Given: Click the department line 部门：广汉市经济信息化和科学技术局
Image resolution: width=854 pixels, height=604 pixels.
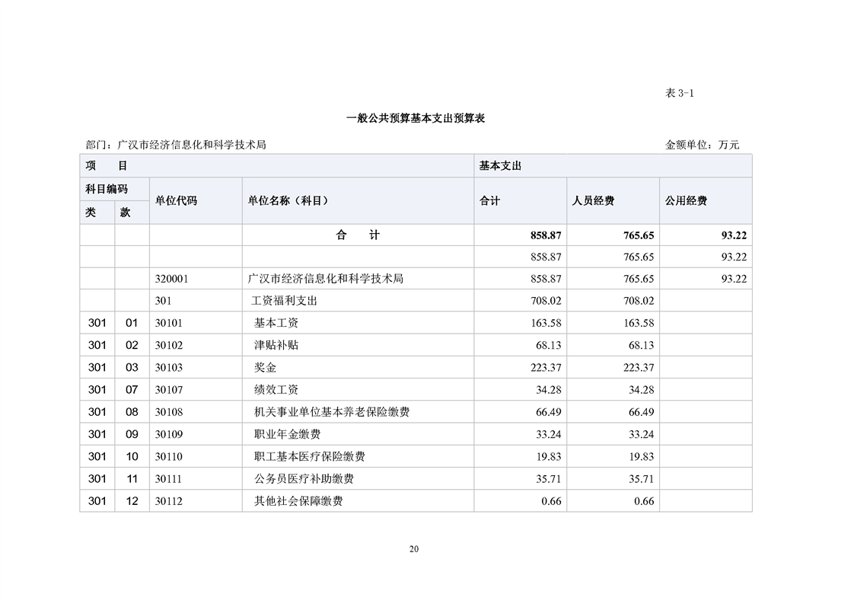Looking at the screenshot, I should [176, 145].
